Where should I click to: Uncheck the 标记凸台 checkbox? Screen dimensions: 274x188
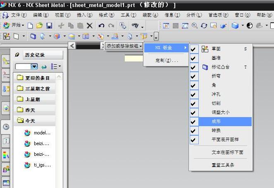coord(194,67)
